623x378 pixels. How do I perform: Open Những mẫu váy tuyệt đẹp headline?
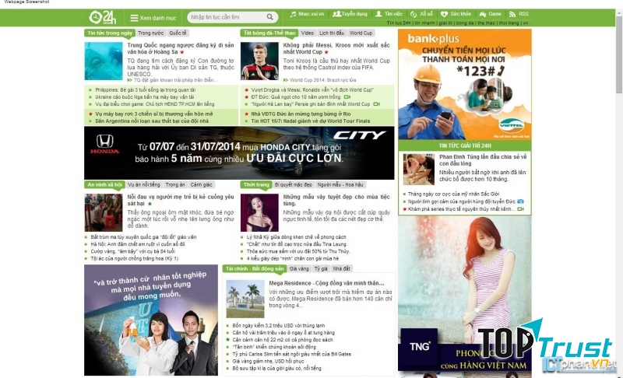[x=336, y=200]
